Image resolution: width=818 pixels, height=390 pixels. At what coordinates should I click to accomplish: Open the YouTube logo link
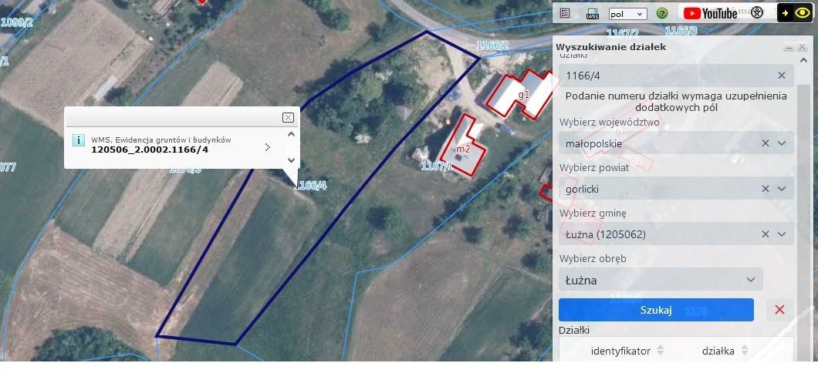[x=710, y=13]
